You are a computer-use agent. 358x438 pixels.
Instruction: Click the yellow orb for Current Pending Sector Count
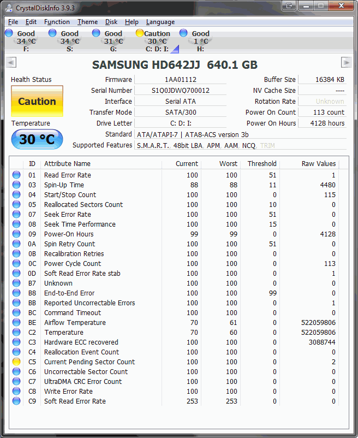click(16, 362)
